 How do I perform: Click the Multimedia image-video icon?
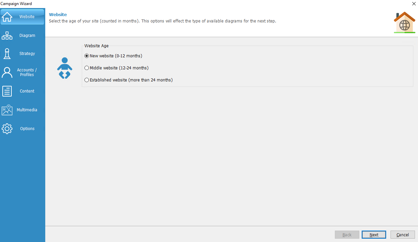point(7,110)
